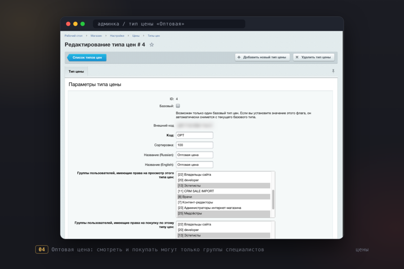Click Удалить тип цены button
404x269 pixels.
[314, 57]
